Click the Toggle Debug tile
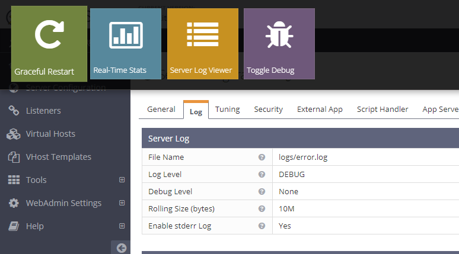 (279, 44)
